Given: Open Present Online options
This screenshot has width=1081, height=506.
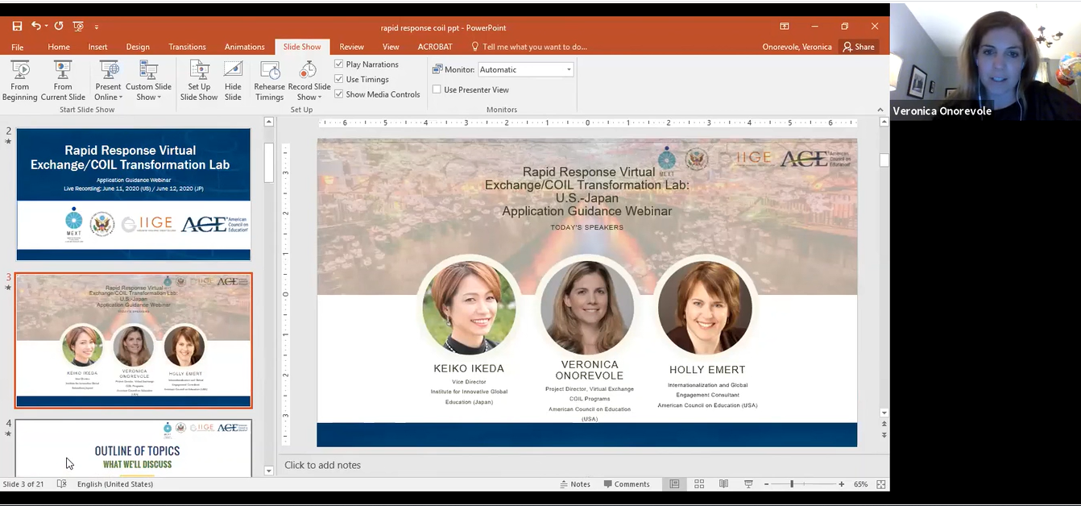Looking at the screenshot, I should pyautogui.click(x=108, y=81).
